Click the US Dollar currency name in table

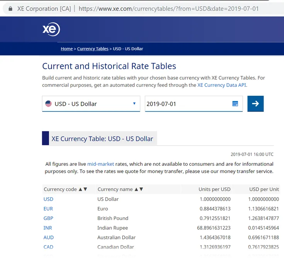point(108,199)
